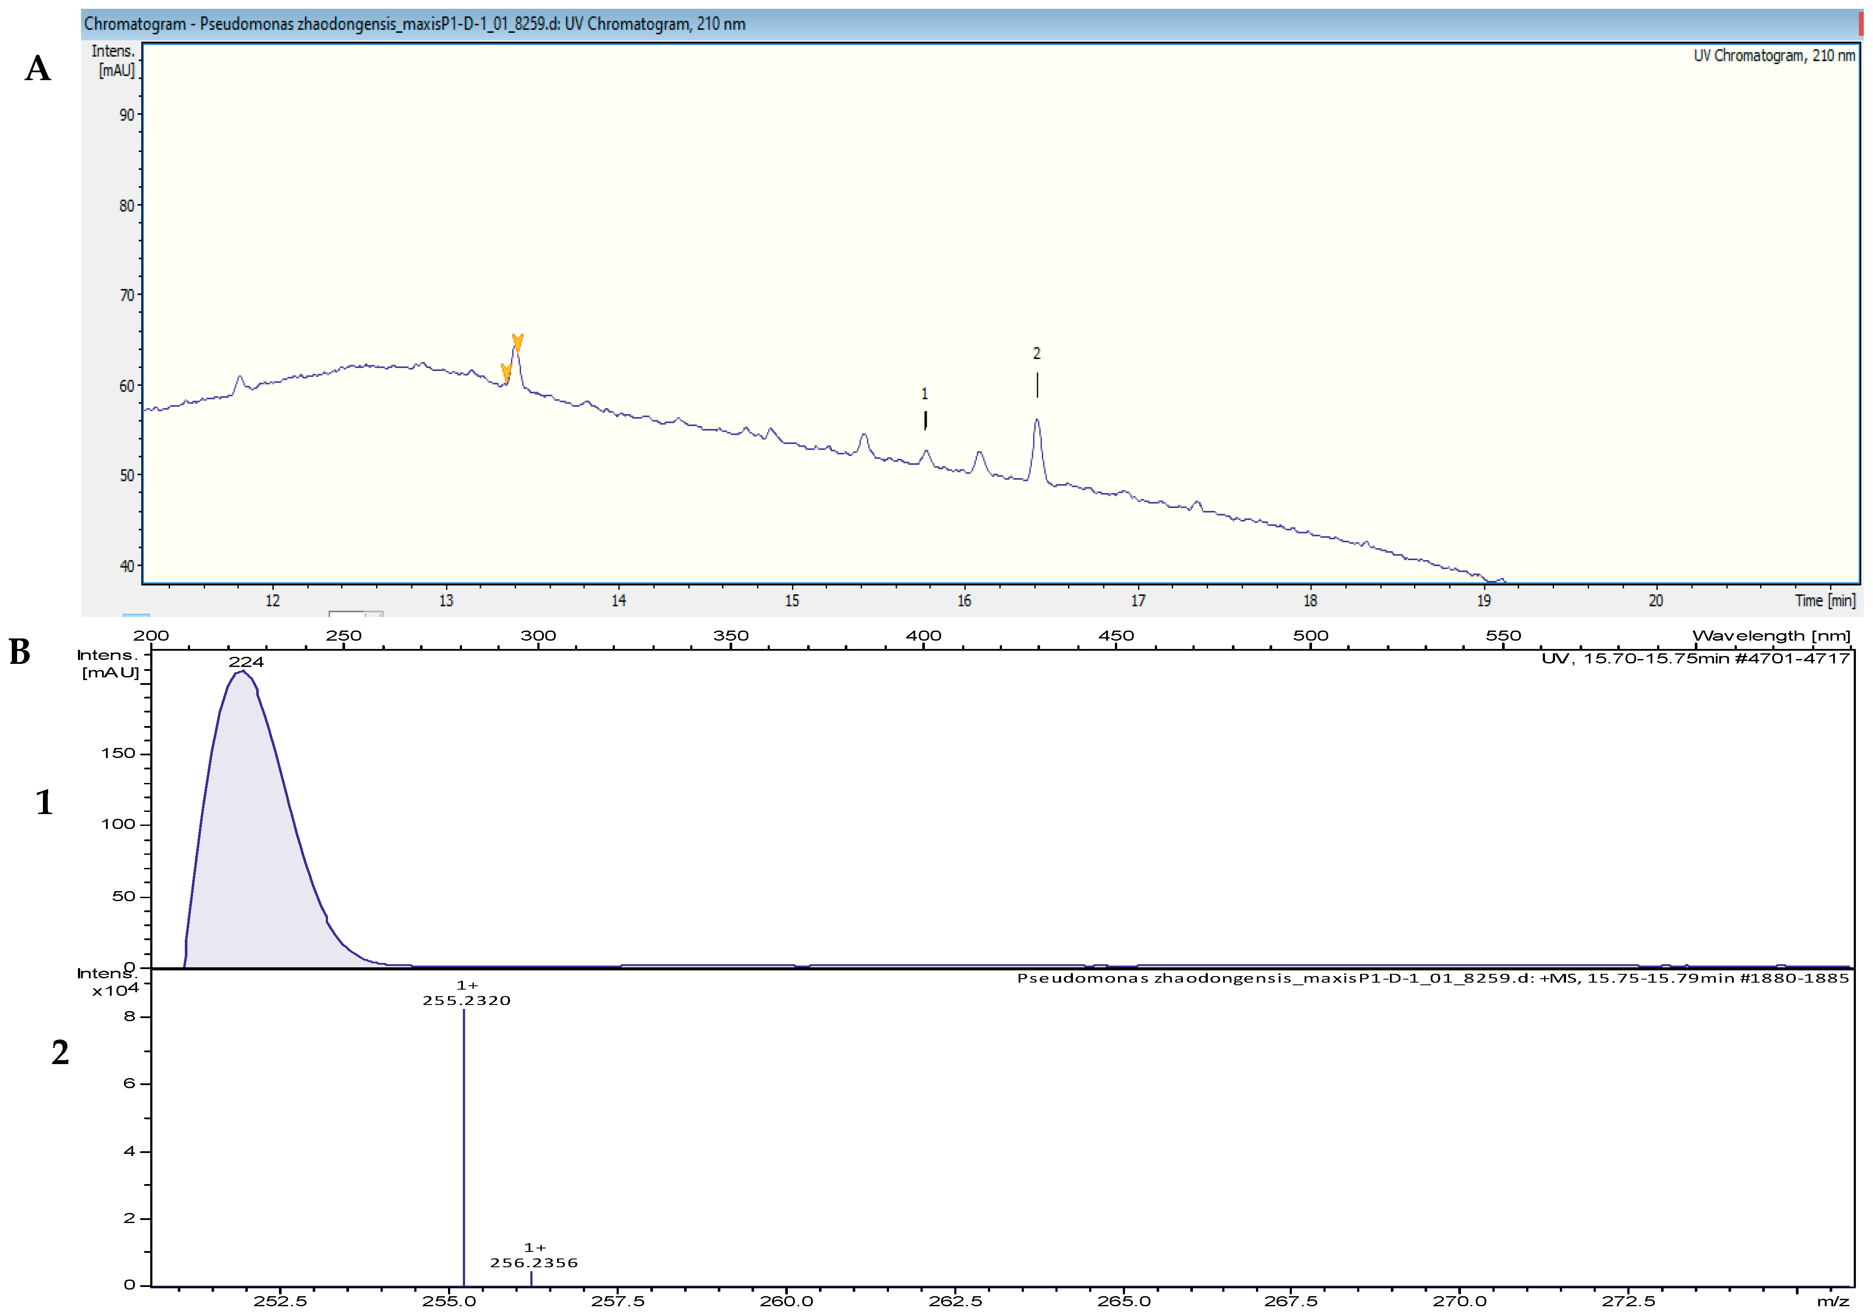Screen dimensions: 1873x1315
Task: Click the 255.2320 mass peak label
Action: [466, 1000]
